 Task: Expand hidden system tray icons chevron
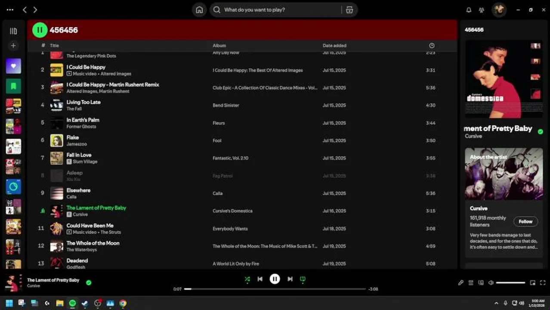click(x=496, y=303)
